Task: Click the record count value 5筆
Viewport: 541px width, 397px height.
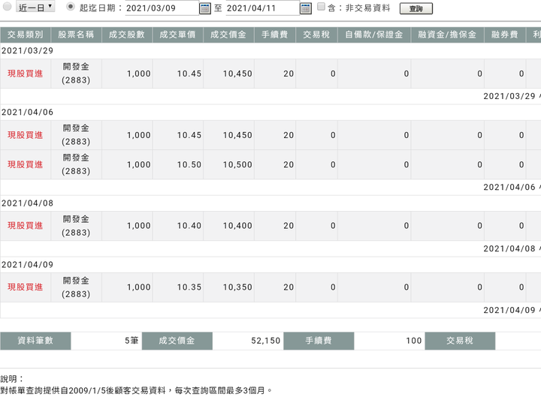Action: 131,341
